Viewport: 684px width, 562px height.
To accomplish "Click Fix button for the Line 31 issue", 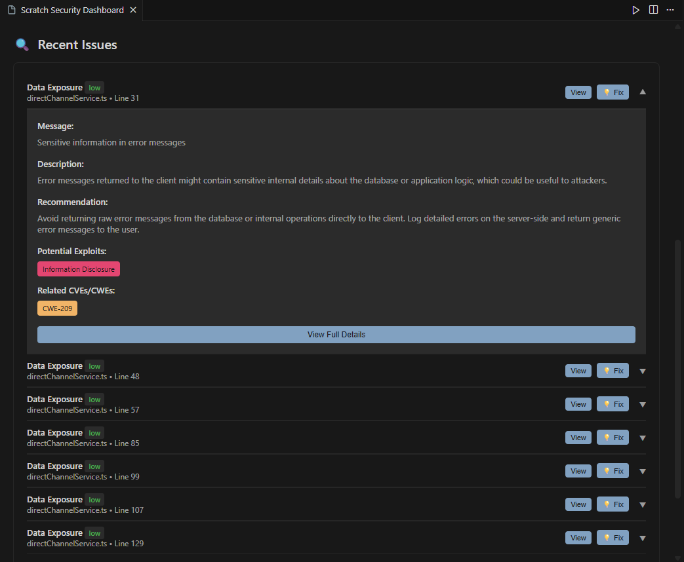I will tap(613, 92).
